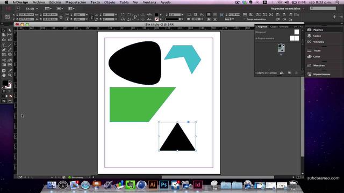Click the X position input field
Screen dimensions: 344x193
coord(26,14)
